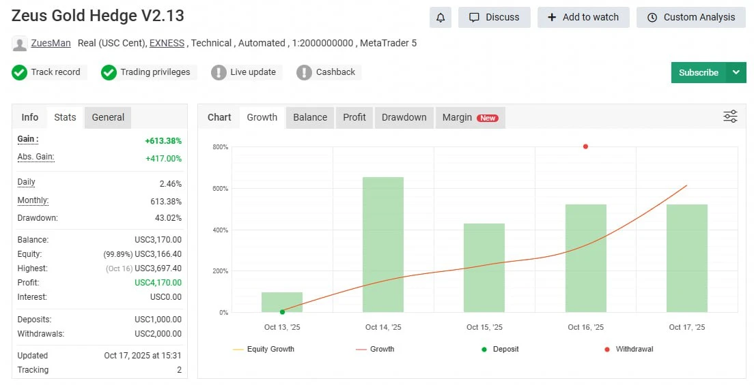Viewport: 754px width, 385px height.
Task: Open chart settings sliders icon
Action: click(x=730, y=117)
